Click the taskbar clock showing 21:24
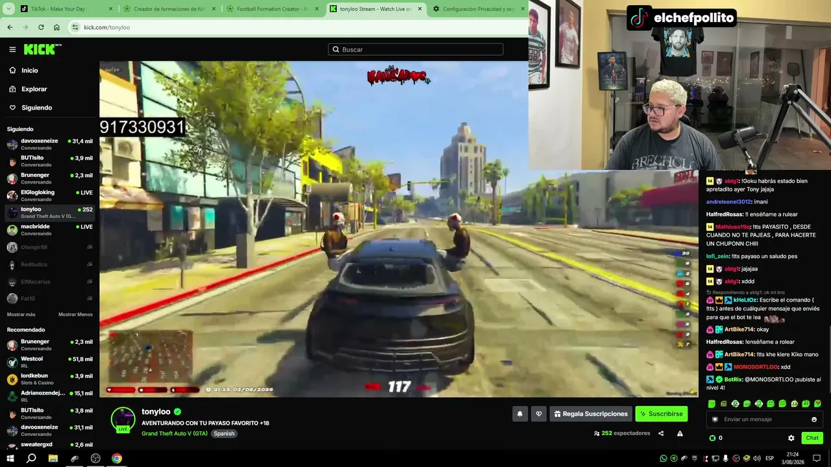This screenshot has width=831, height=467. pos(793,459)
